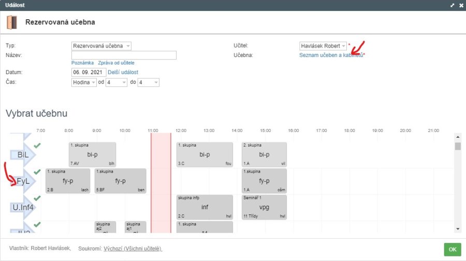Image resolution: width=466 pixels, height=261 pixels.
Task: Click green checkmark next to BiL
Action: [x=37, y=146]
